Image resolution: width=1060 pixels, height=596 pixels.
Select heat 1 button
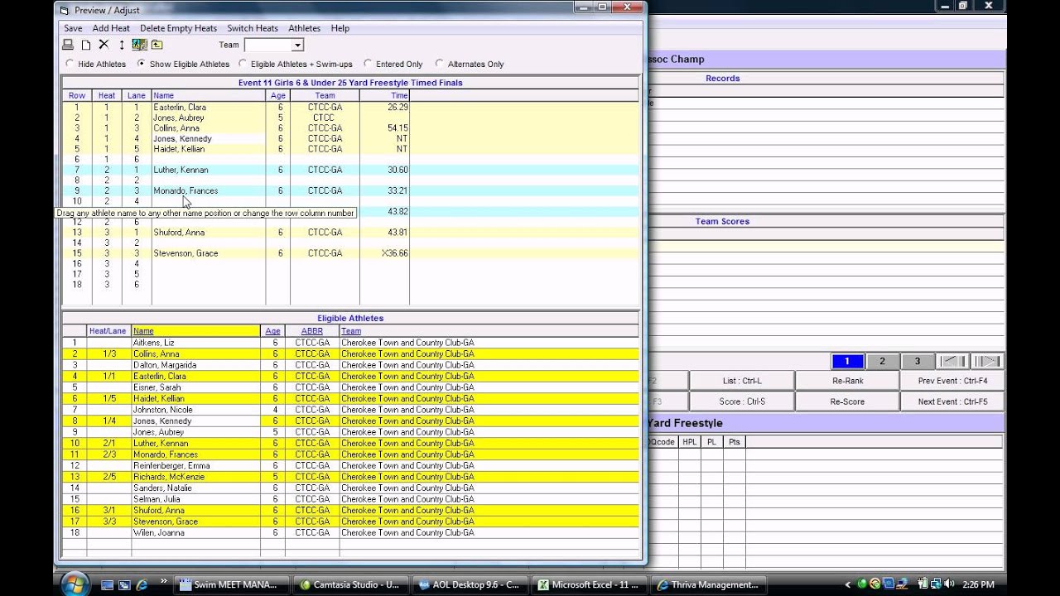click(x=848, y=361)
